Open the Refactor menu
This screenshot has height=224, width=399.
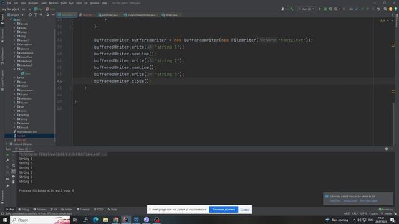point(54,3)
